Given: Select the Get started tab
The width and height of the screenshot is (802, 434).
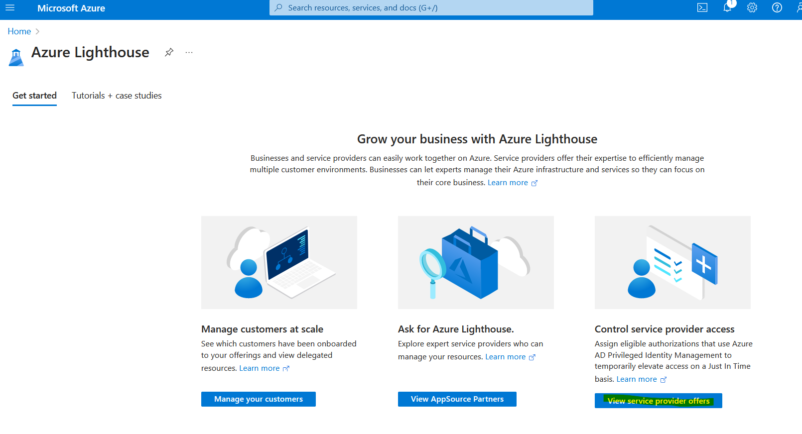Looking at the screenshot, I should pos(34,96).
